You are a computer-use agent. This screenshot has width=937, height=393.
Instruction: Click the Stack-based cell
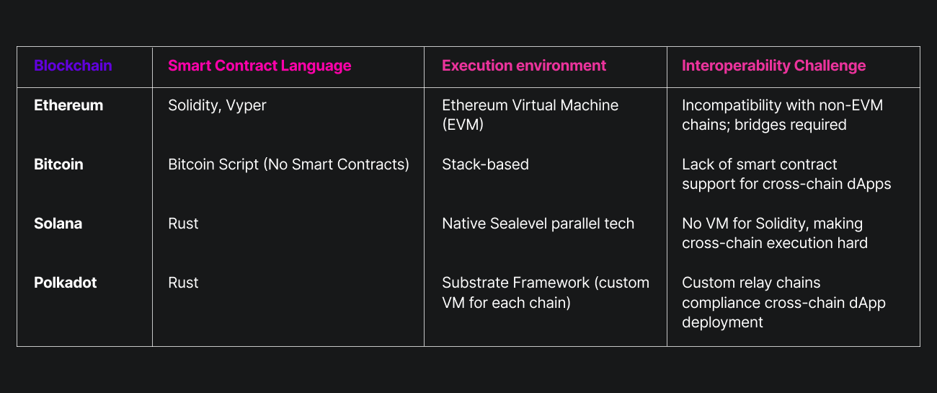tap(485, 164)
